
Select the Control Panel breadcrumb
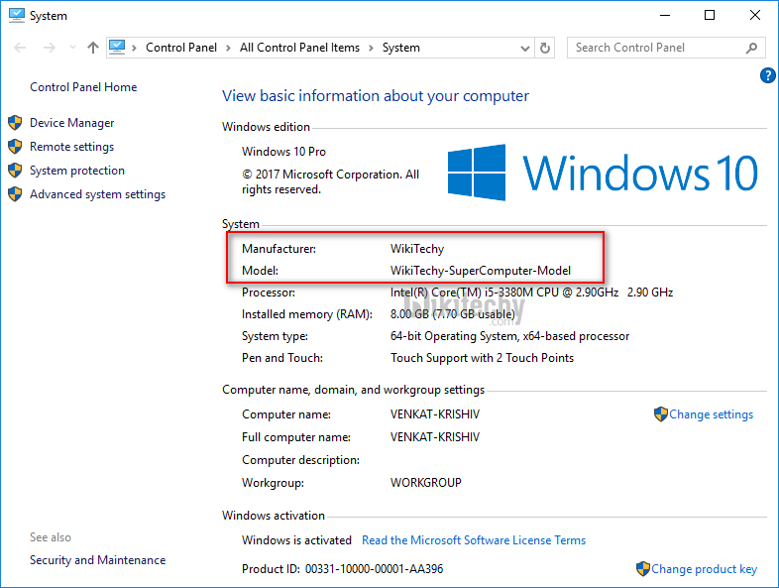pos(179,48)
